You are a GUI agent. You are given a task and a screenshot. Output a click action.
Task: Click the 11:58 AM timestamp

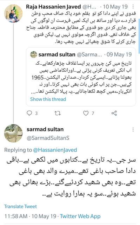coord(16,216)
